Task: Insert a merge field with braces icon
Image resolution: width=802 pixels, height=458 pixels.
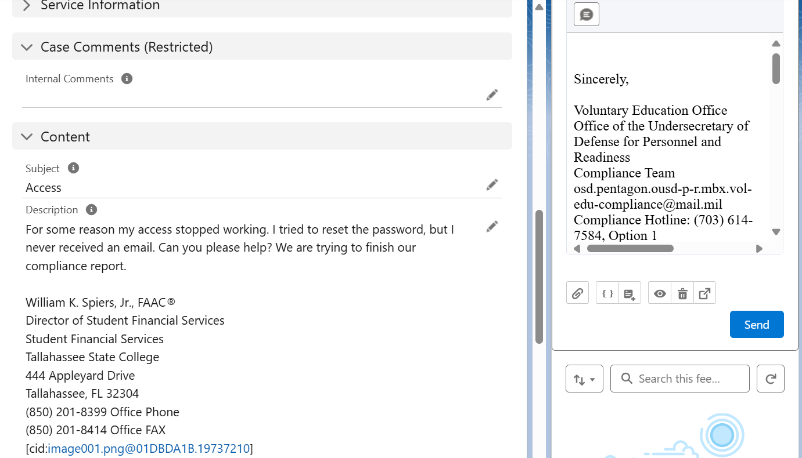Action: [x=607, y=293]
